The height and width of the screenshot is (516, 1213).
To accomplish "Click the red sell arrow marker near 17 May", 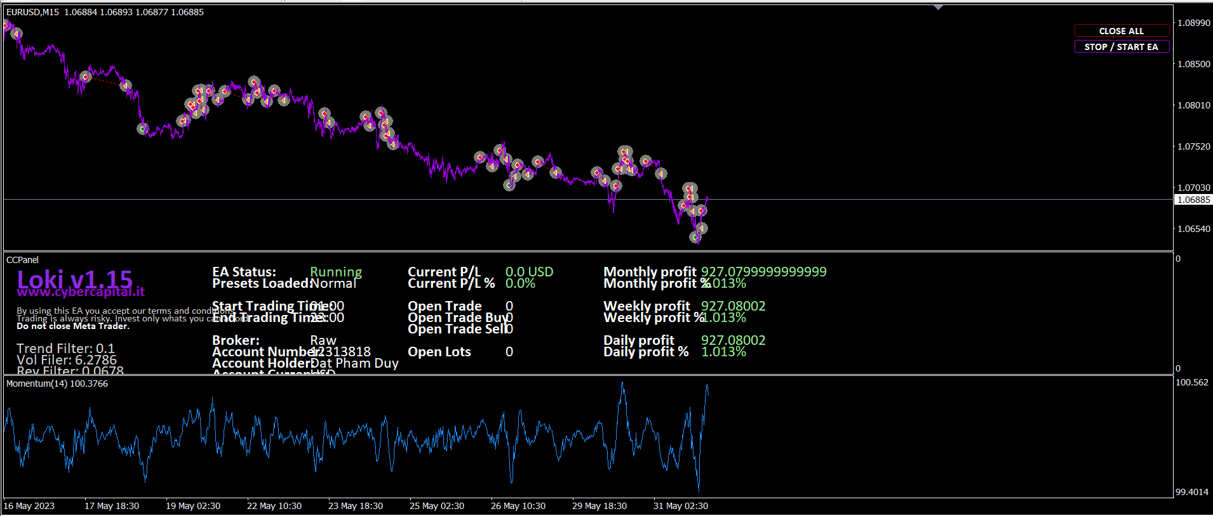I will [86, 77].
